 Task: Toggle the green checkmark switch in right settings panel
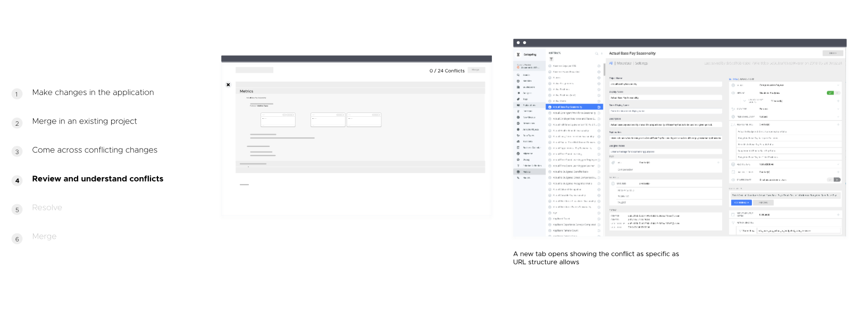830,93
